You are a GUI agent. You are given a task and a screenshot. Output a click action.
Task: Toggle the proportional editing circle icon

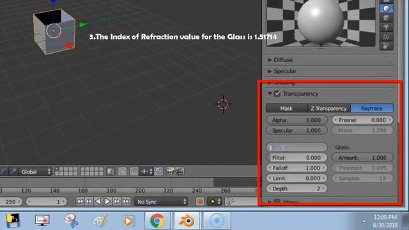click(x=122, y=172)
